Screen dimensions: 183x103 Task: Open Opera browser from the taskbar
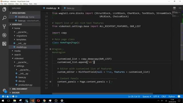[38, 100]
